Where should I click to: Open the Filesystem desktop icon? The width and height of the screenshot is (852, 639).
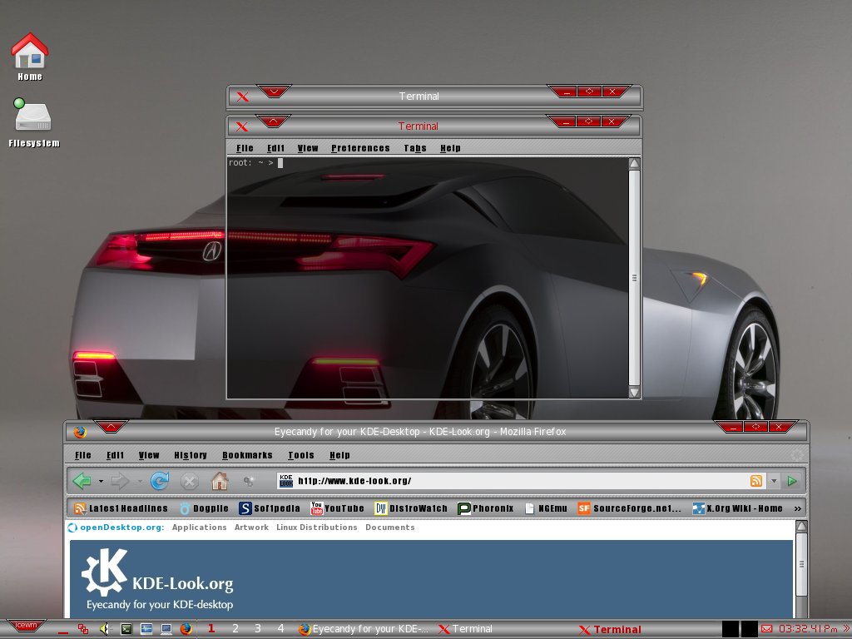click(x=33, y=123)
